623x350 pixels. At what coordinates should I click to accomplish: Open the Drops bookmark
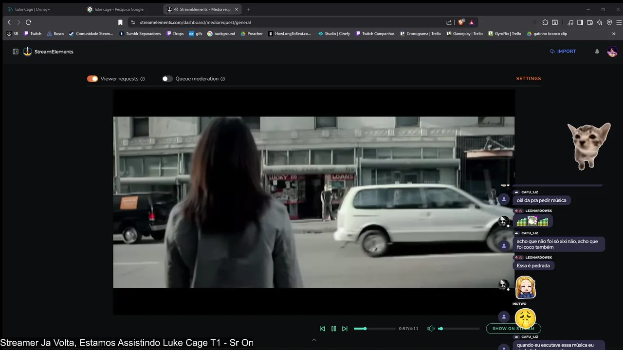175,34
